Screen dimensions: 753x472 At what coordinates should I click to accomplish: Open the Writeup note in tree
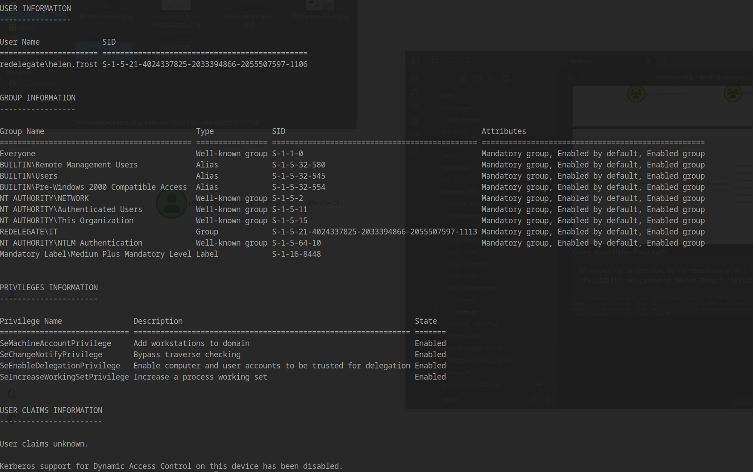[466, 312]
